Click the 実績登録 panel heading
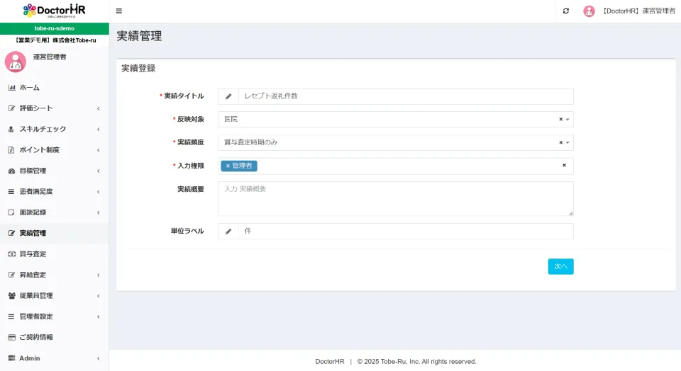Viewport: 681px width, 371px height. pos(138,69)
